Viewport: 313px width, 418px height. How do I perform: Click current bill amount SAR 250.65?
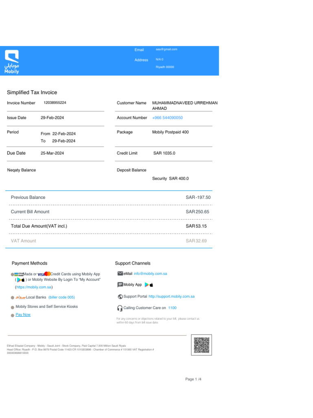198,212
